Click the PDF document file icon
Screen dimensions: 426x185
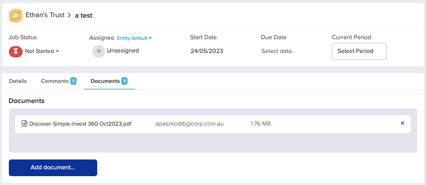point(25,124)
